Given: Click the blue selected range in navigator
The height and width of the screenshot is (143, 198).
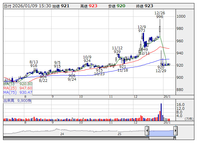Looking at the screenshot, I should click(x=161, y=131).
